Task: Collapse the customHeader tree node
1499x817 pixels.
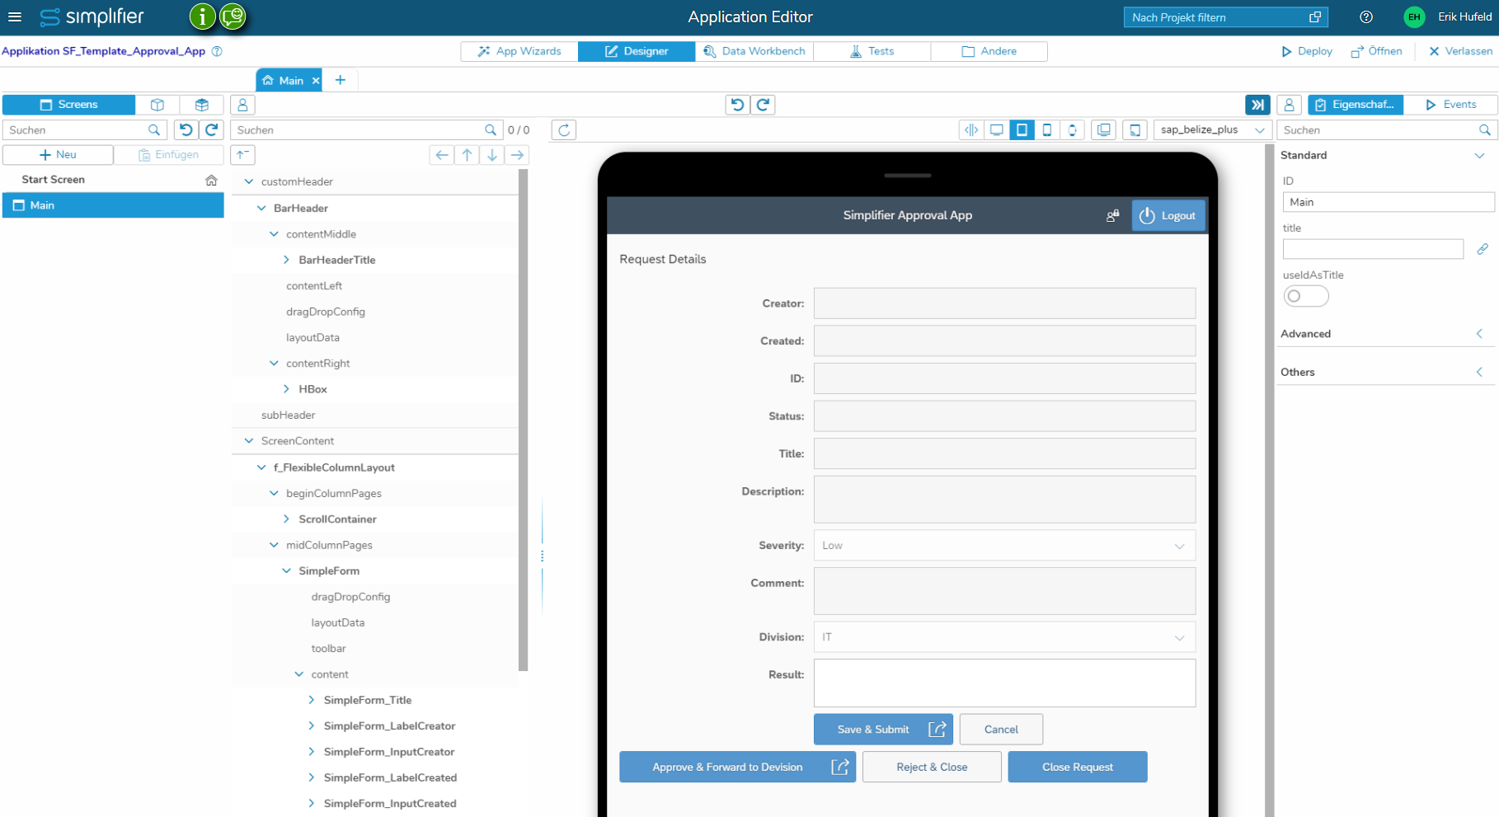Action: coord(248,181)
